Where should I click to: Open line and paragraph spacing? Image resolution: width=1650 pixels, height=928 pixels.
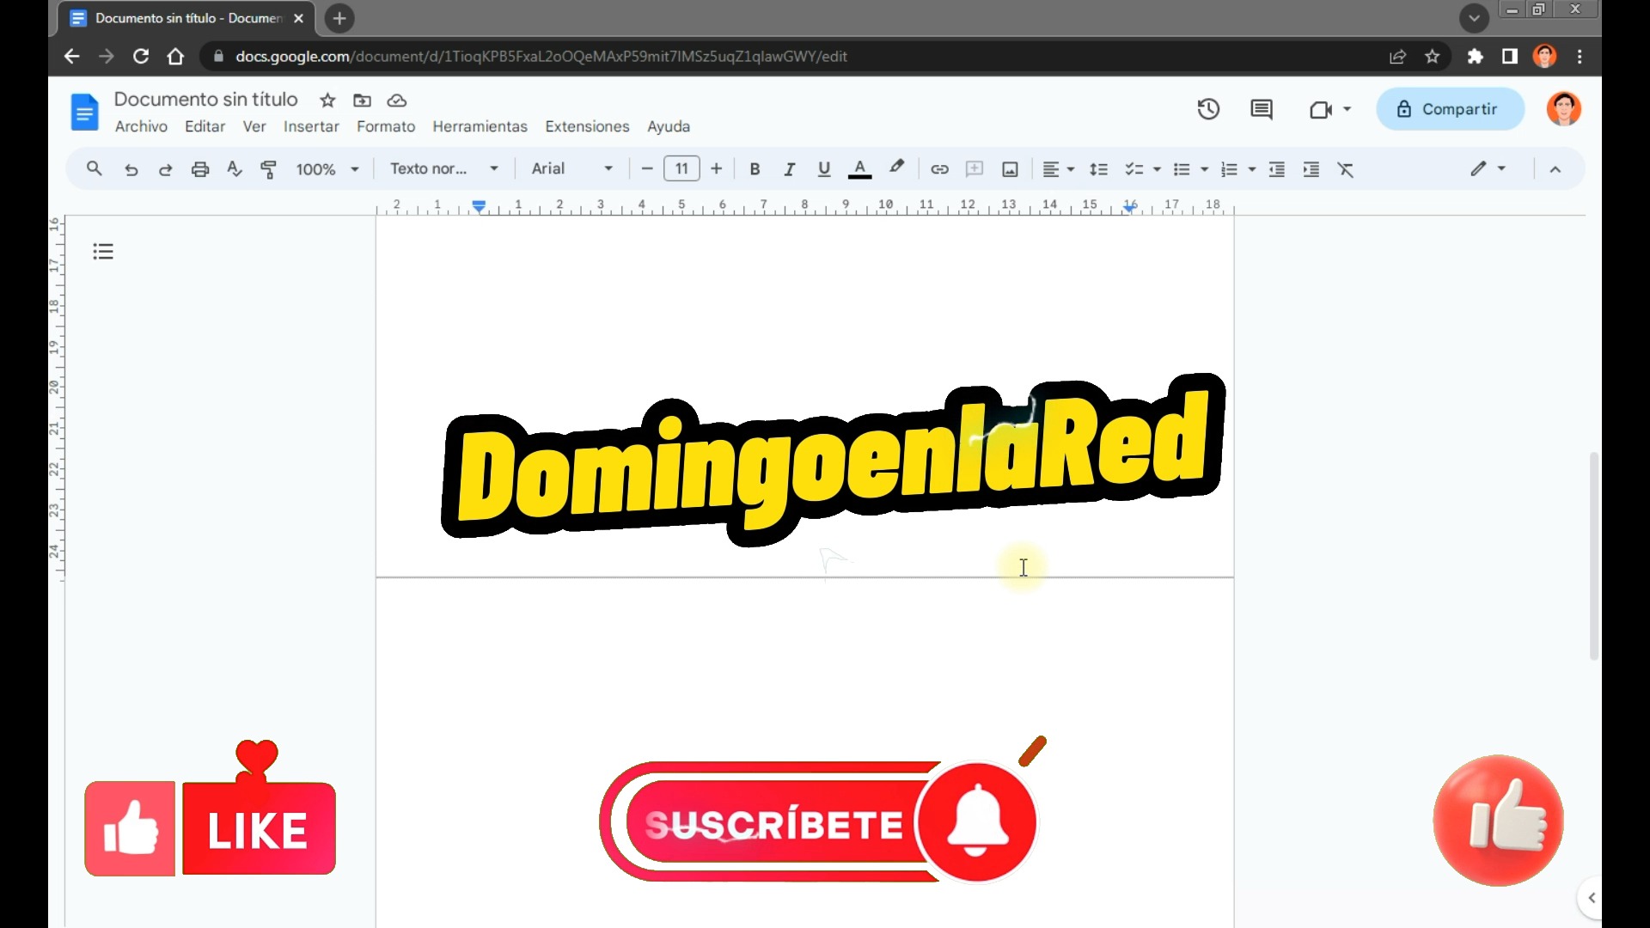pyautogui.click(x=1098, y=169)
